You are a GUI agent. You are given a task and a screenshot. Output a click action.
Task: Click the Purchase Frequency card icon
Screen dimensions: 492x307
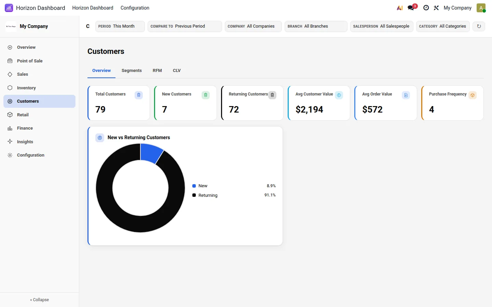(473, 95)
